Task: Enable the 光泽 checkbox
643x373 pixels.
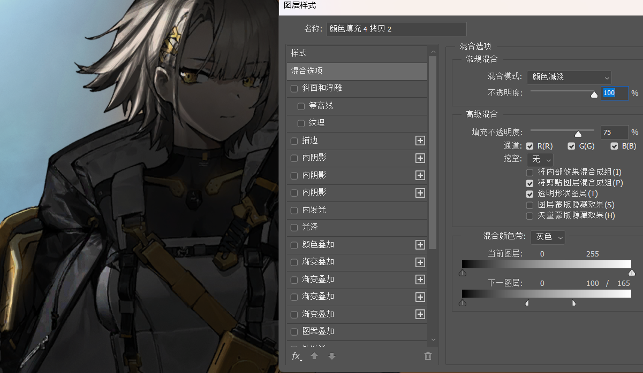Action: click(x=294, y=228)
